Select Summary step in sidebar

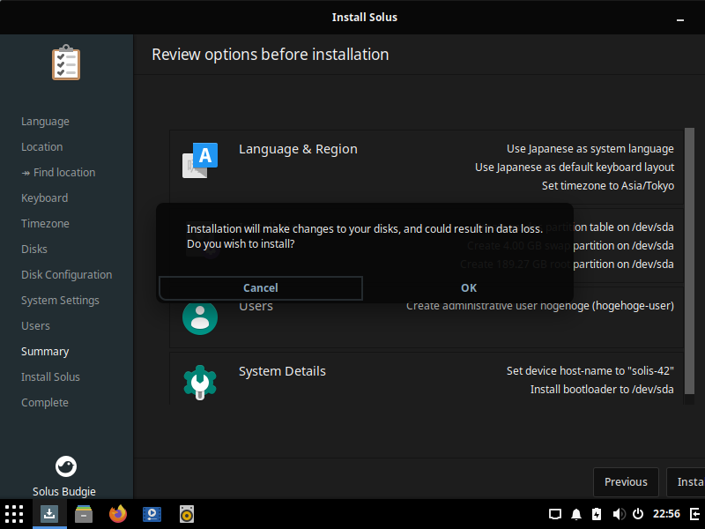click(x=45, y=352)
